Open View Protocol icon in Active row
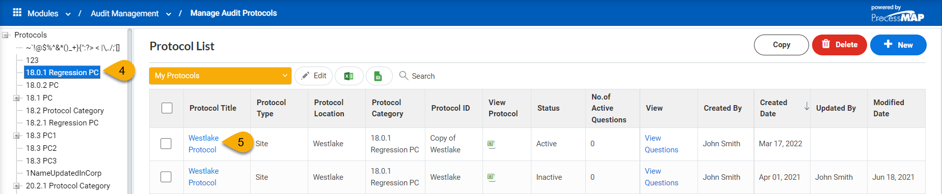This screenshot has height=194, width=942. click(x=491, y=144)
